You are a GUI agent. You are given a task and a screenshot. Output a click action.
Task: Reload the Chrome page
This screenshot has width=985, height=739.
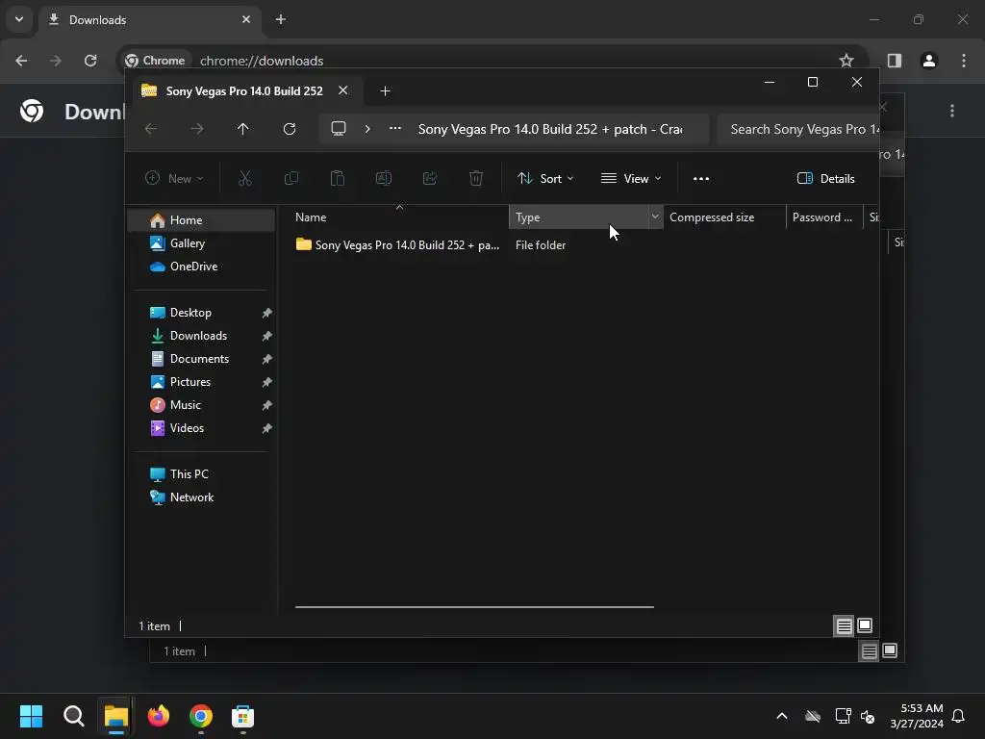pyautogui.click(x=90, y=61)
